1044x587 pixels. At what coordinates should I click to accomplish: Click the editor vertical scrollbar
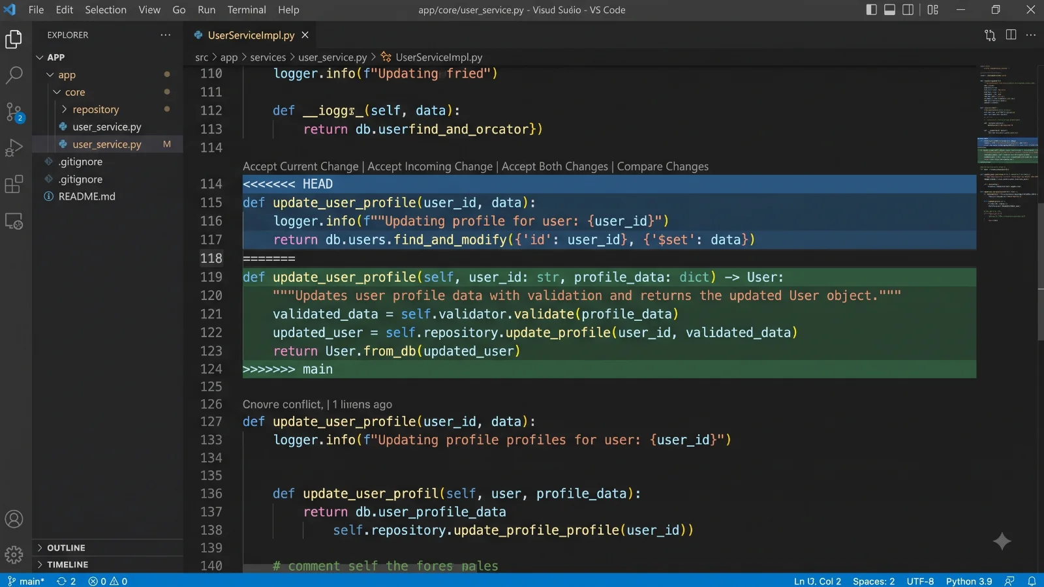point(1040,271)
